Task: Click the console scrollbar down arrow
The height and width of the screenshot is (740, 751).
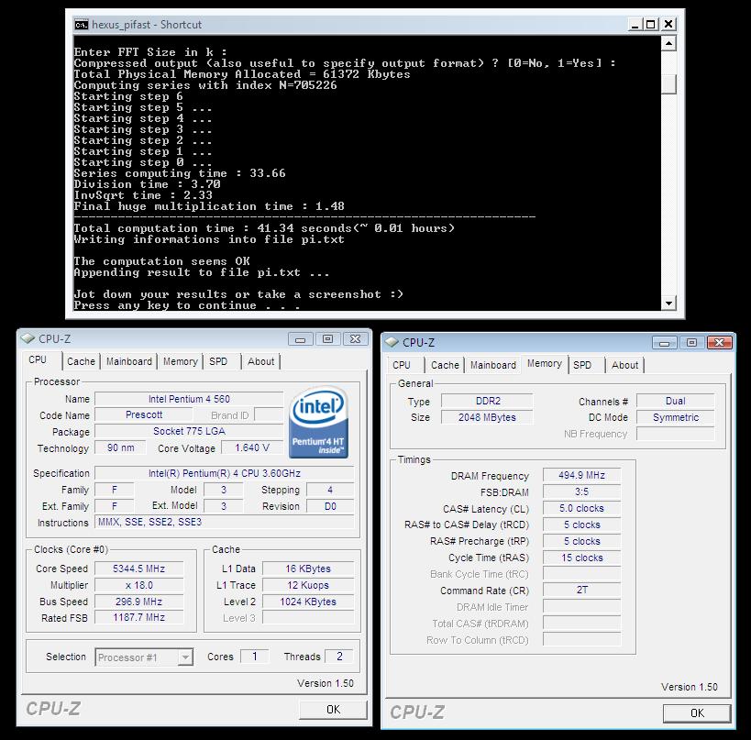Action: click(668, 303)
